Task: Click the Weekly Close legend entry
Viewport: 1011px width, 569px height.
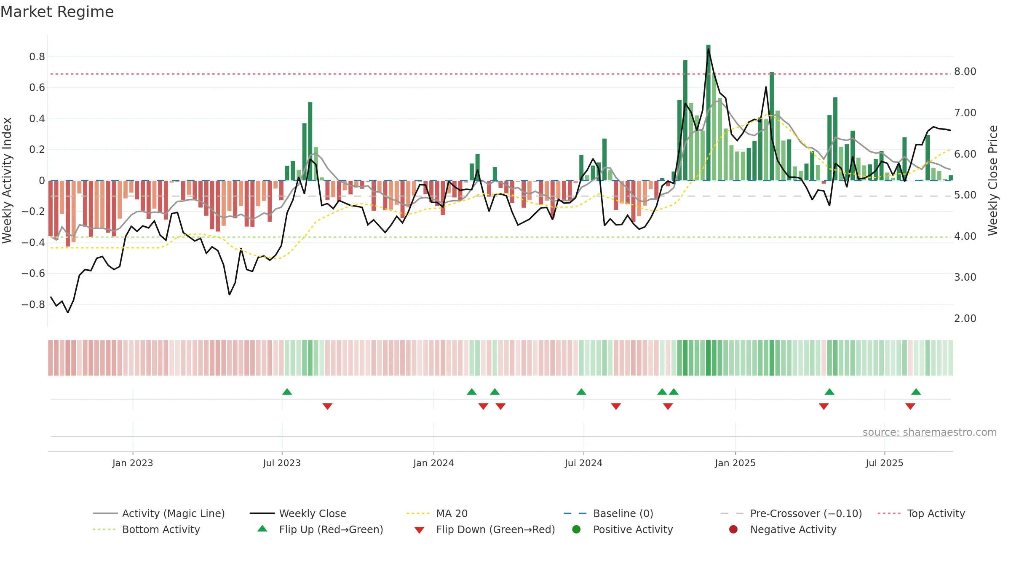Action: [298, 513]
